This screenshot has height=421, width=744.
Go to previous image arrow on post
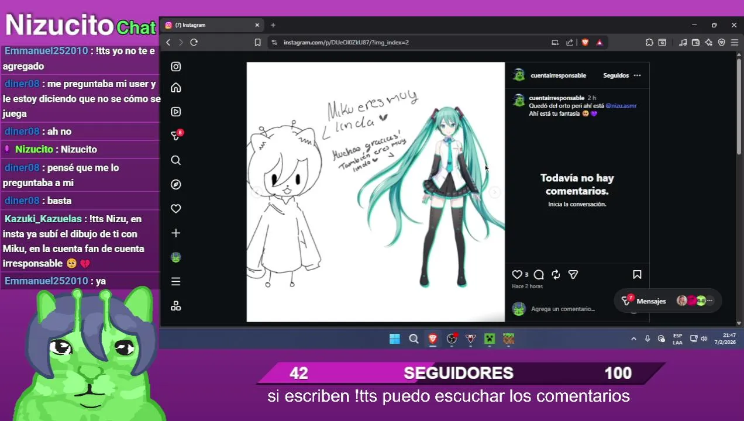click(x=257, y=192)
